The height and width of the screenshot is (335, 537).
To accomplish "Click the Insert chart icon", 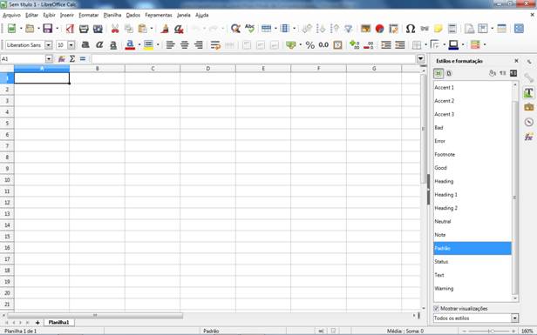I will pyautogui.click(x=379, y=29).
